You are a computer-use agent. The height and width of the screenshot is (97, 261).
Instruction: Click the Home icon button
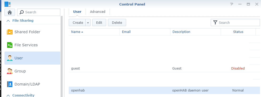[x=10, y=12]
